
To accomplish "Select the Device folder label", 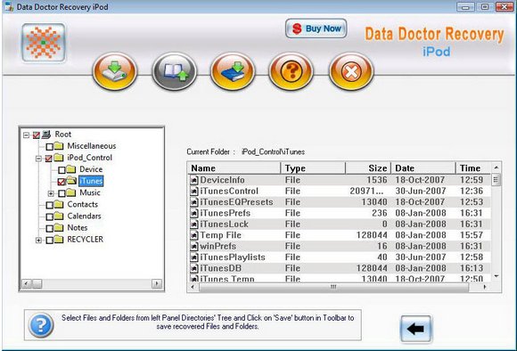I will pos(91,169).
